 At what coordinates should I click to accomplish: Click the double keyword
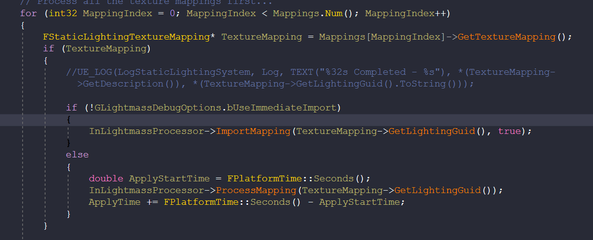106,178
